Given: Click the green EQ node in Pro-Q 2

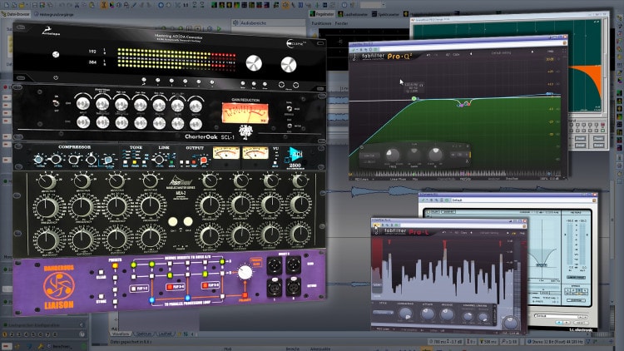Looking at the screenshot, I should coord(414,98).
